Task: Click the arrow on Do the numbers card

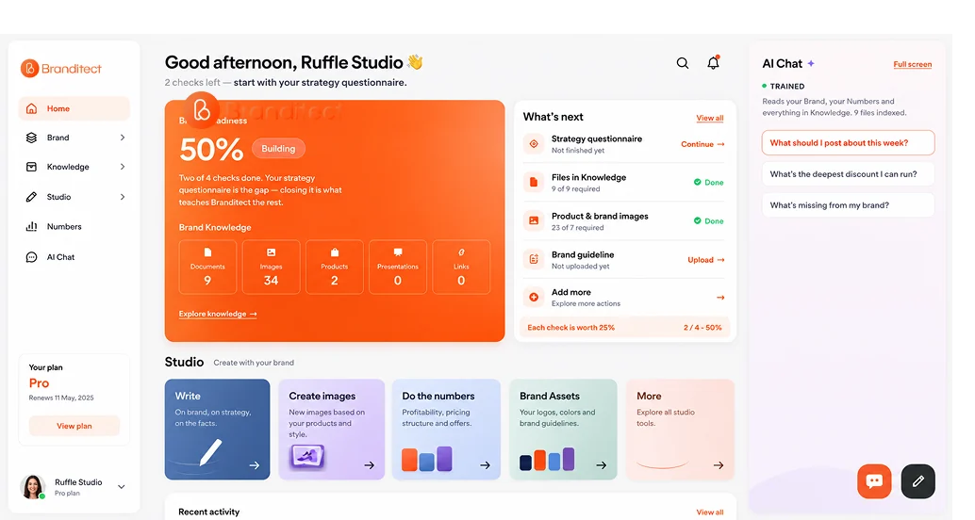Action: pos(485,465)
